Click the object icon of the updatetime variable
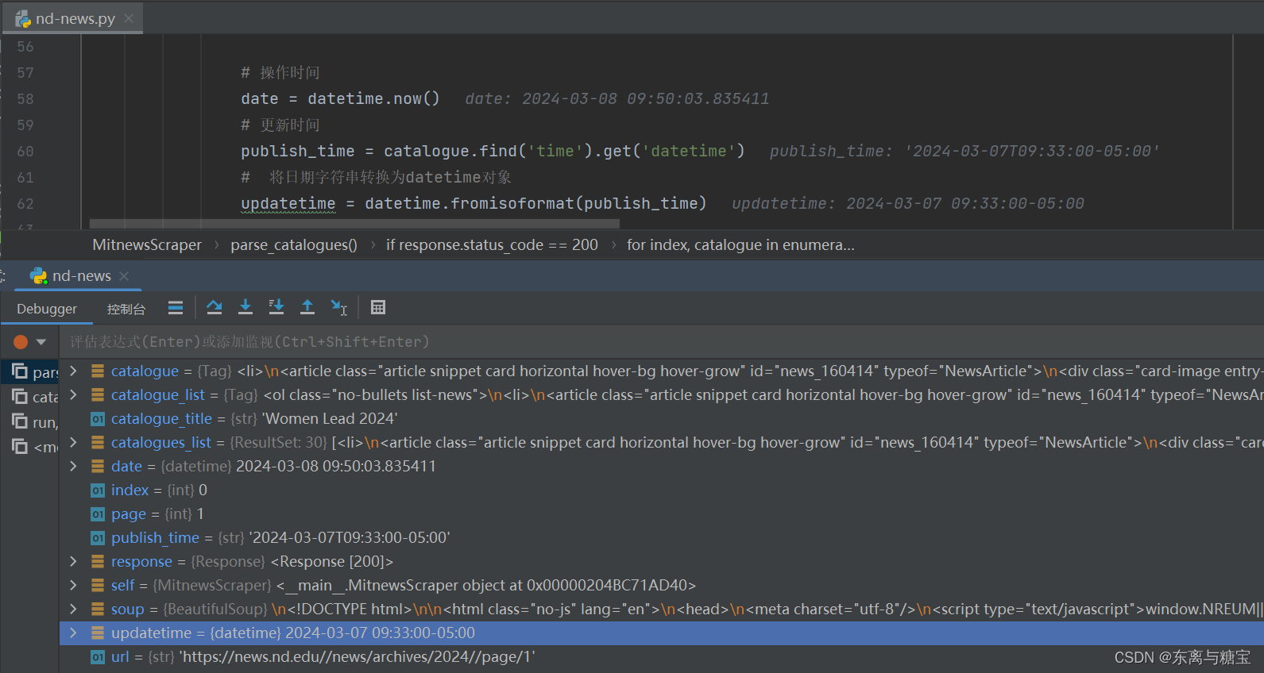 click(x=98, y=633)
